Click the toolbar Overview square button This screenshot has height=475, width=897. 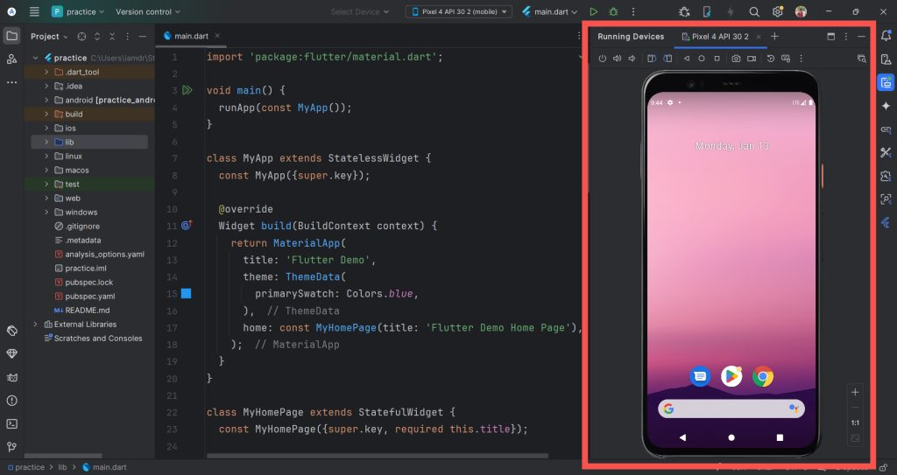(717, 59)
